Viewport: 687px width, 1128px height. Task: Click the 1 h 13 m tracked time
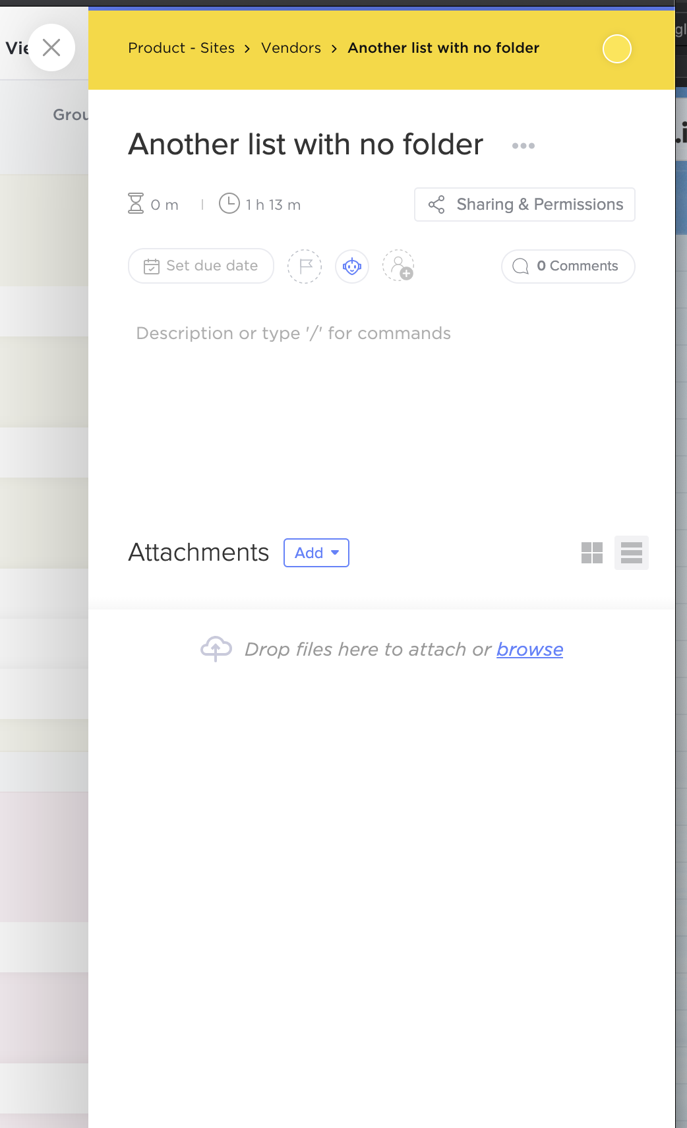[274, 205]
